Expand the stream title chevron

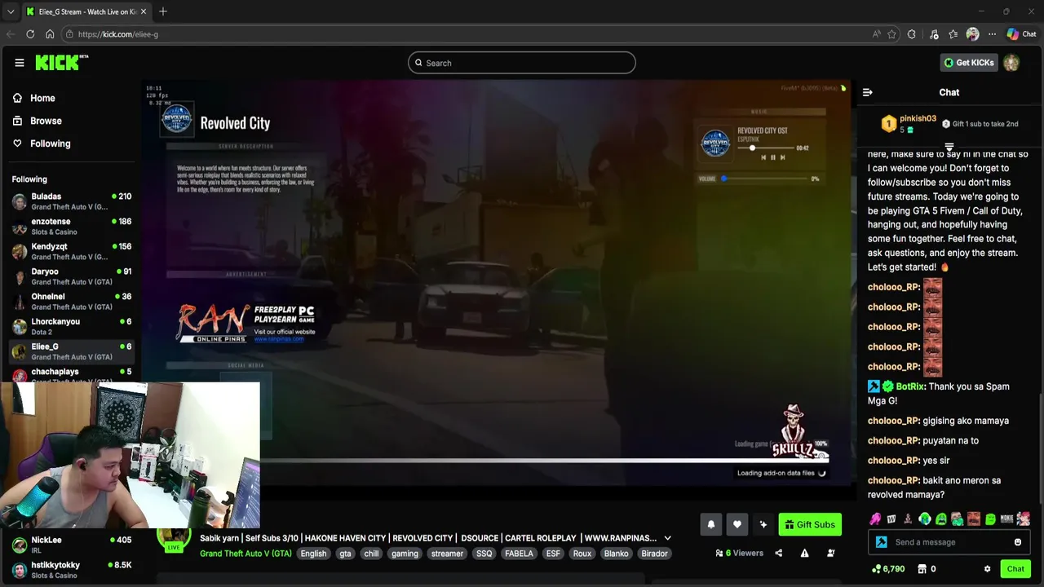point(668,538)
